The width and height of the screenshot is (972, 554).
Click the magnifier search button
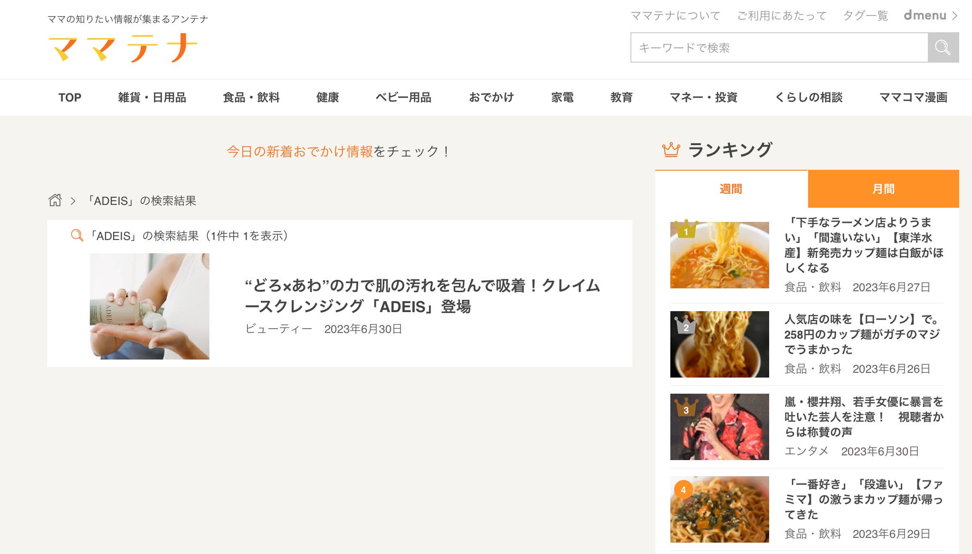point(943,47)
